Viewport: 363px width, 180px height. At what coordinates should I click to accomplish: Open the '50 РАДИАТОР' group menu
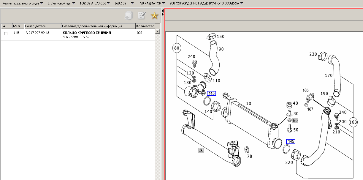click(x=153, y=3)
